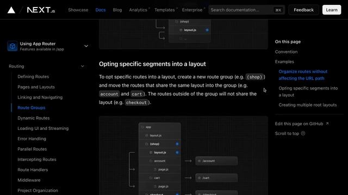Click the Vercel triangle logo
The image size is (348, 195).
(x=11, y=10)
